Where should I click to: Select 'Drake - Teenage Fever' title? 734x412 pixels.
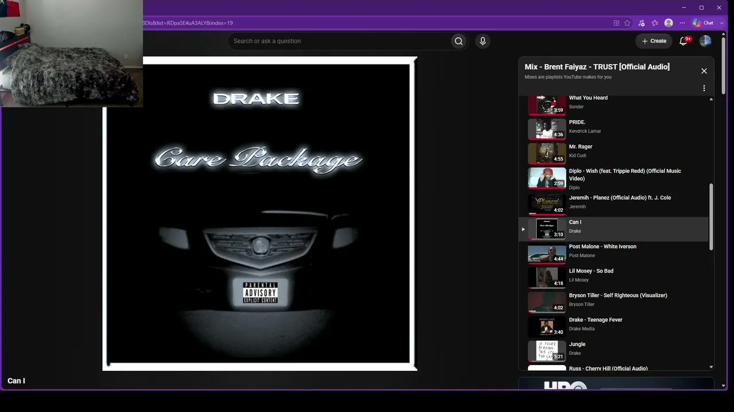pos(596,320)
